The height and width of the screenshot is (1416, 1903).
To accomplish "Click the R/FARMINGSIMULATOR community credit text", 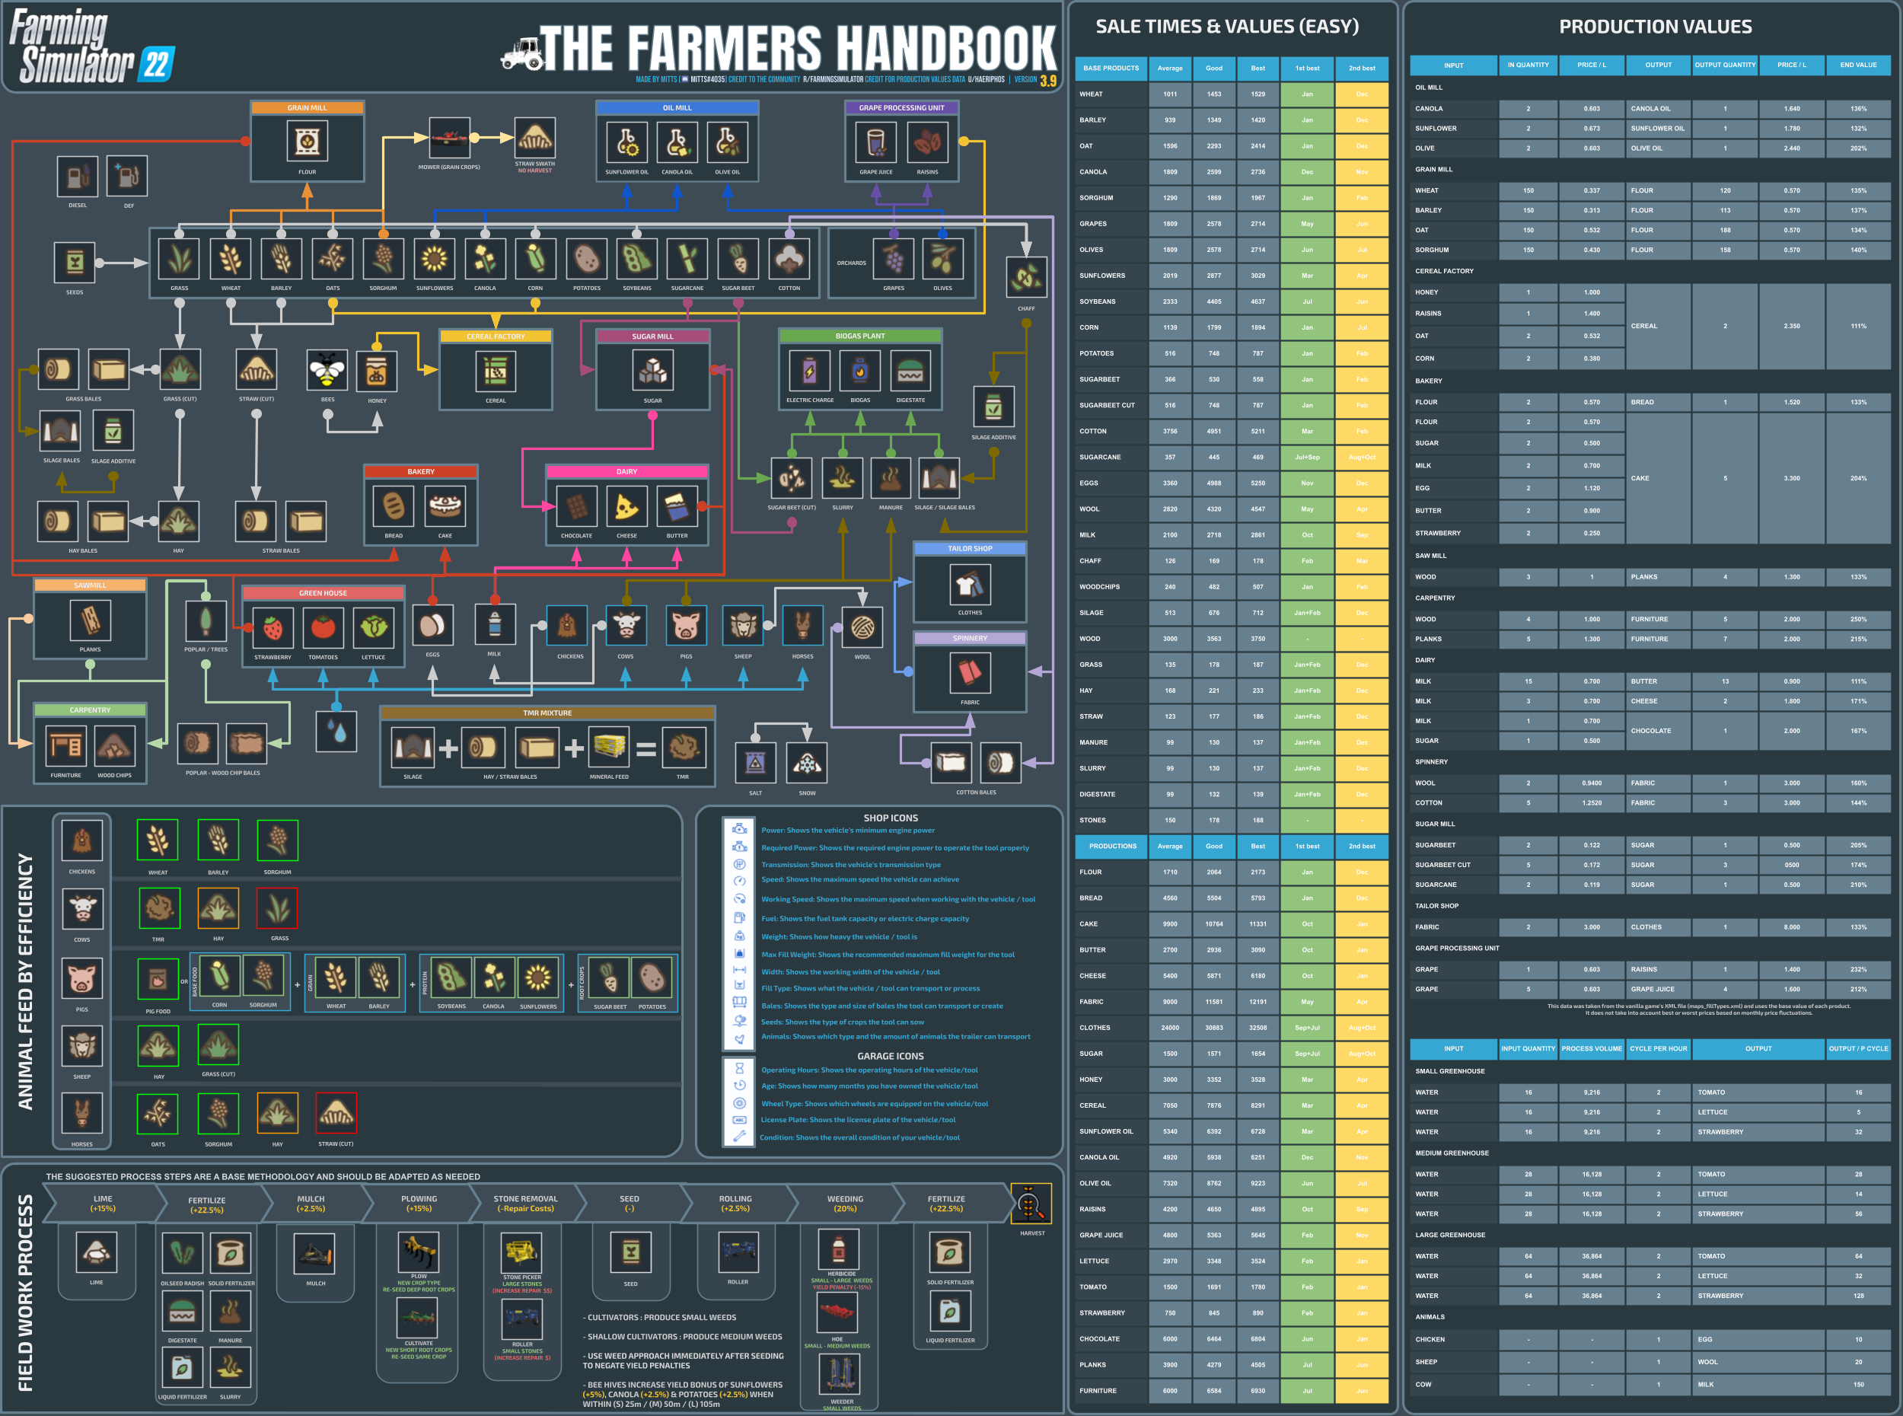I will pyautogui.click(x=833, y=80).
